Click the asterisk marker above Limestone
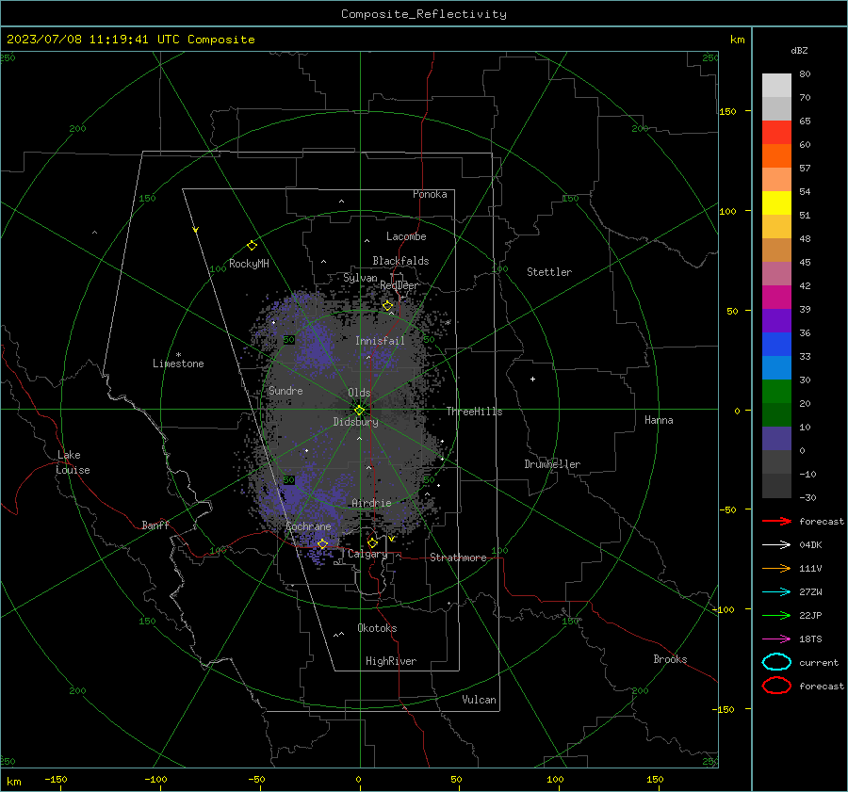The width and height of the screenshot is (848, 792). (x=178, y=355)
